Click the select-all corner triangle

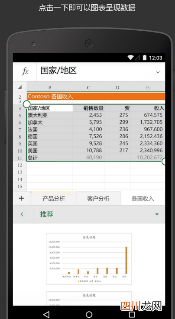coord(20,87)
